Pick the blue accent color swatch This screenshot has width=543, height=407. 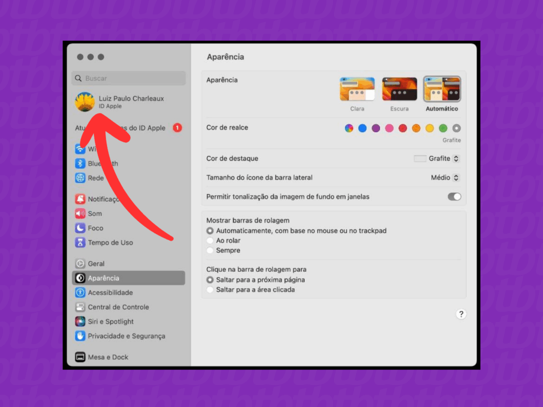click(363, 128)
